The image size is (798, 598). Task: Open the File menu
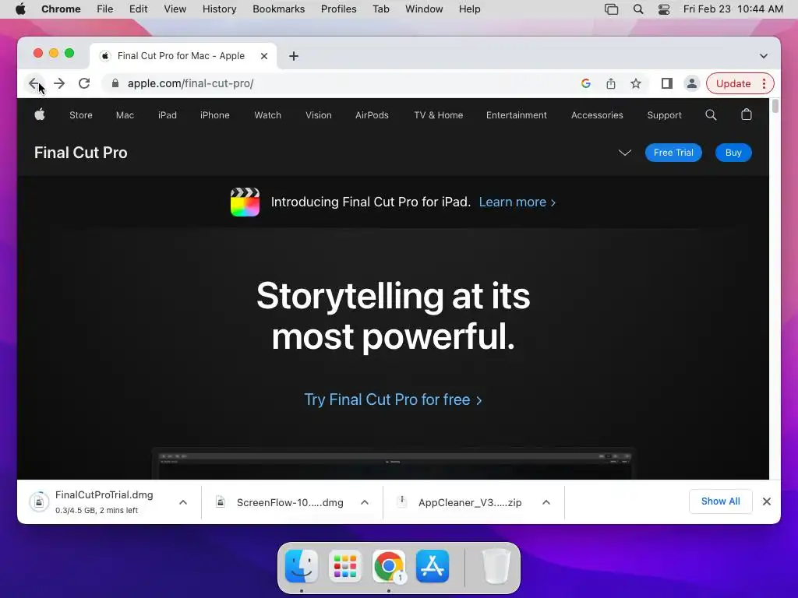click(105, 9)
